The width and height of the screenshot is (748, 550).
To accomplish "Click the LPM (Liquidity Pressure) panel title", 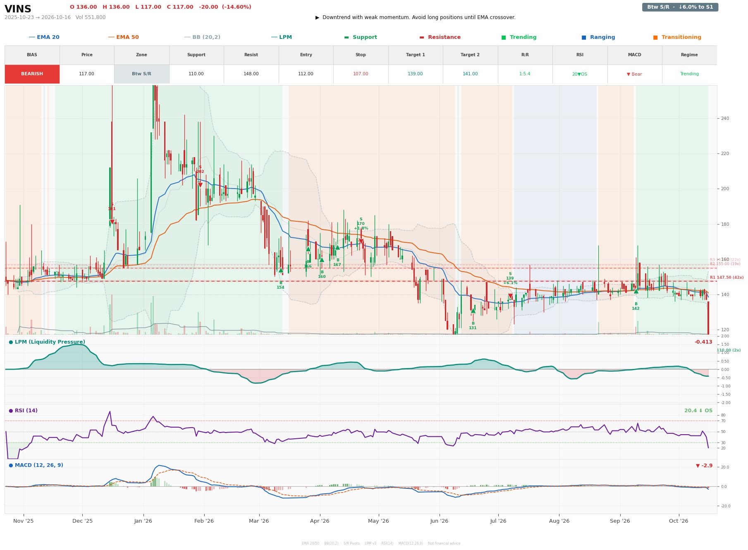I will tap(47, 342).
